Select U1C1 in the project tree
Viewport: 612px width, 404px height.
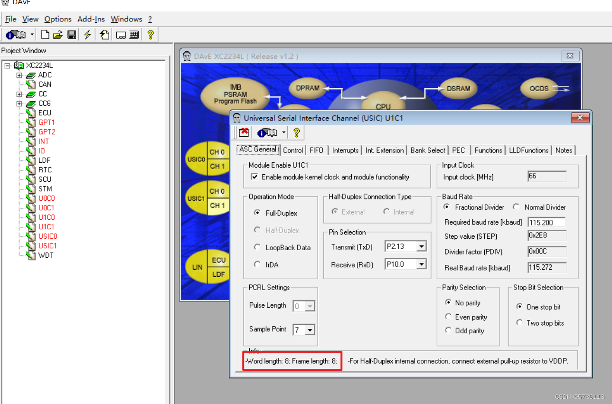pyautogui.click(x=47, y=227)
